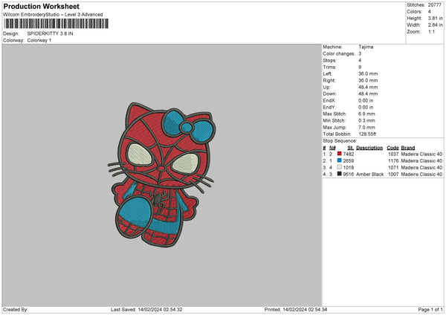Click the Stop Sequence heading
The width and height of the screenshot is (446, 315).
340,140
